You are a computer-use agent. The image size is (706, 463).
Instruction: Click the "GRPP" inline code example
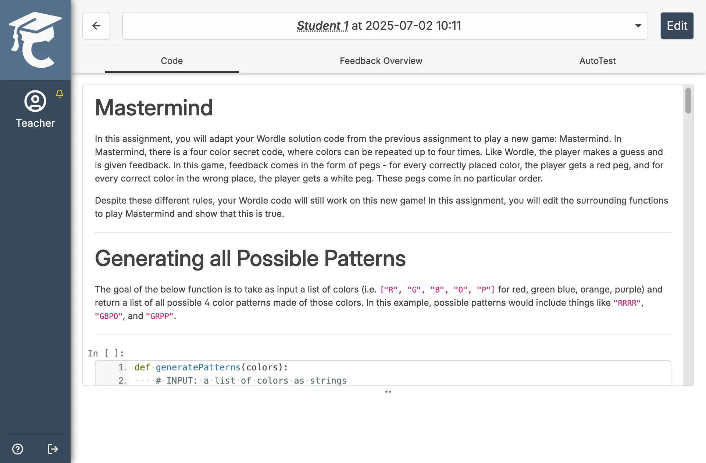point(160,316)
